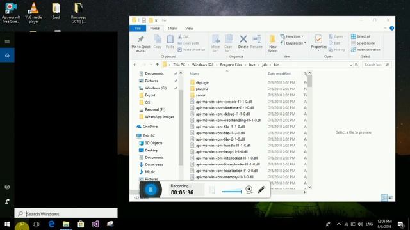
Task: Open Task View on the taskbar
Action: click(36, 224)
